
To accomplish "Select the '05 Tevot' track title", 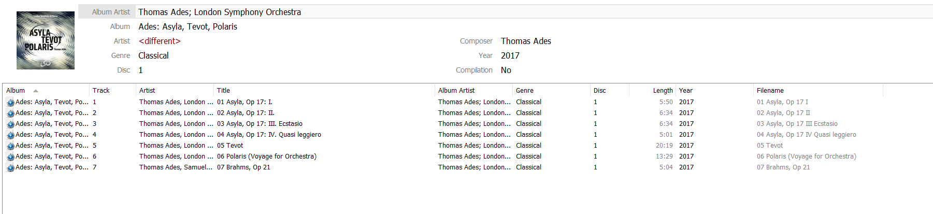I will [x=230, y=146].
